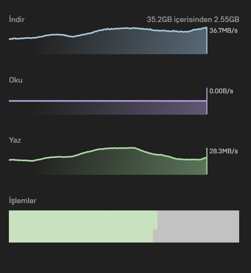Click the İşlemler section label
Screen dimensions: 251x273
tap(22, 201)
